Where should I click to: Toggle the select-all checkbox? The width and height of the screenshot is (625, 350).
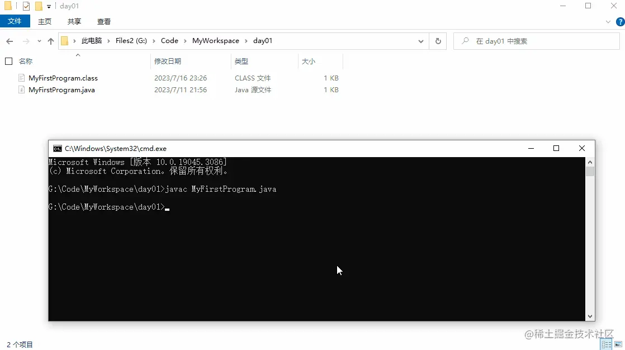pyautogui.click(x=9, y=61)
